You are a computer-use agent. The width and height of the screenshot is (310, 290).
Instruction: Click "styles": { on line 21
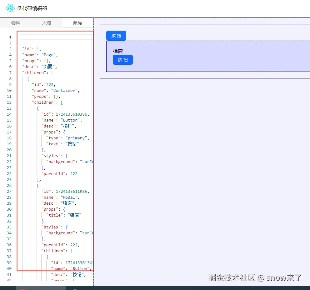coord(55,156)
